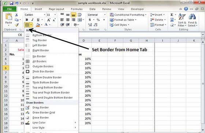Click the Borders button in the Font group
Image resolution: width=205 pixels, height=133 pixels.
(x=27, y=25)
